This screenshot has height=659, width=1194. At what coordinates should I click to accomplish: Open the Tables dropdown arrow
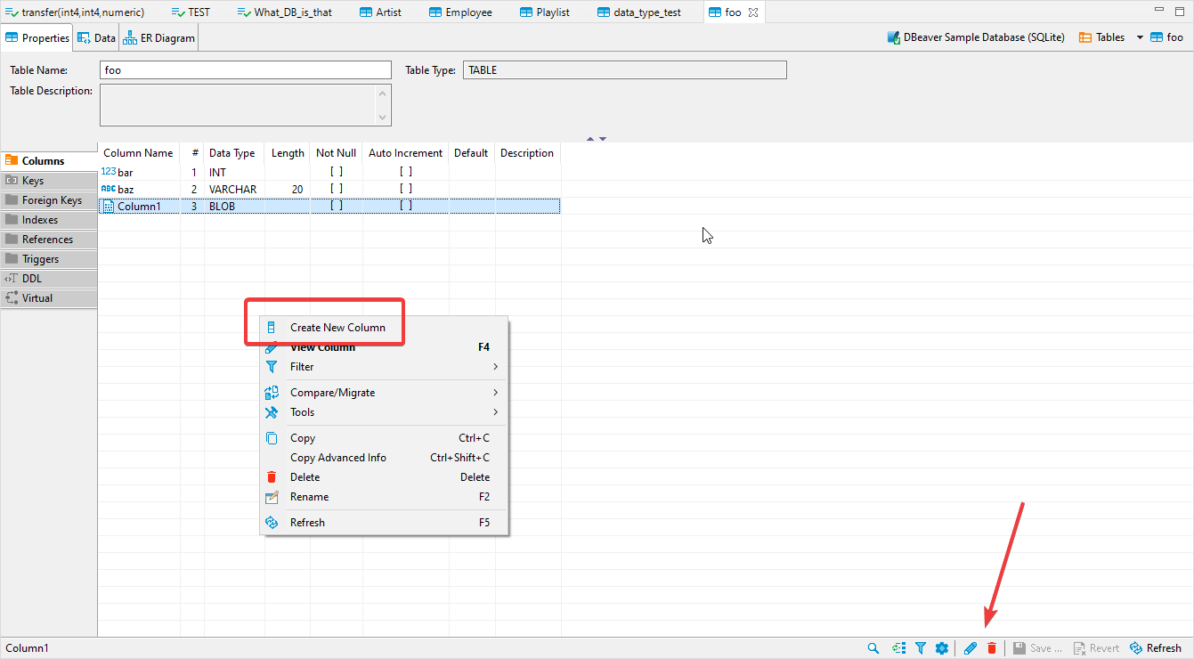[x=1139, y=37]
